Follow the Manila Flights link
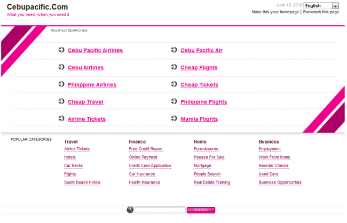Viewport: 347px width, 223px height. click(x=199, y=119)
